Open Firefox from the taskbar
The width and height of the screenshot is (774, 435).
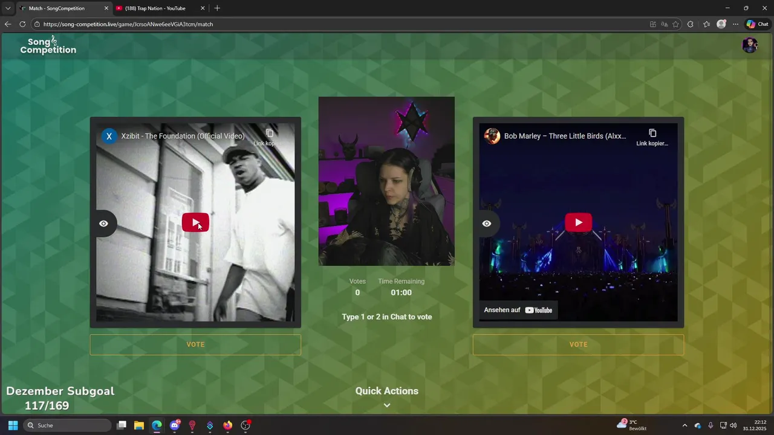coord(227,425)
